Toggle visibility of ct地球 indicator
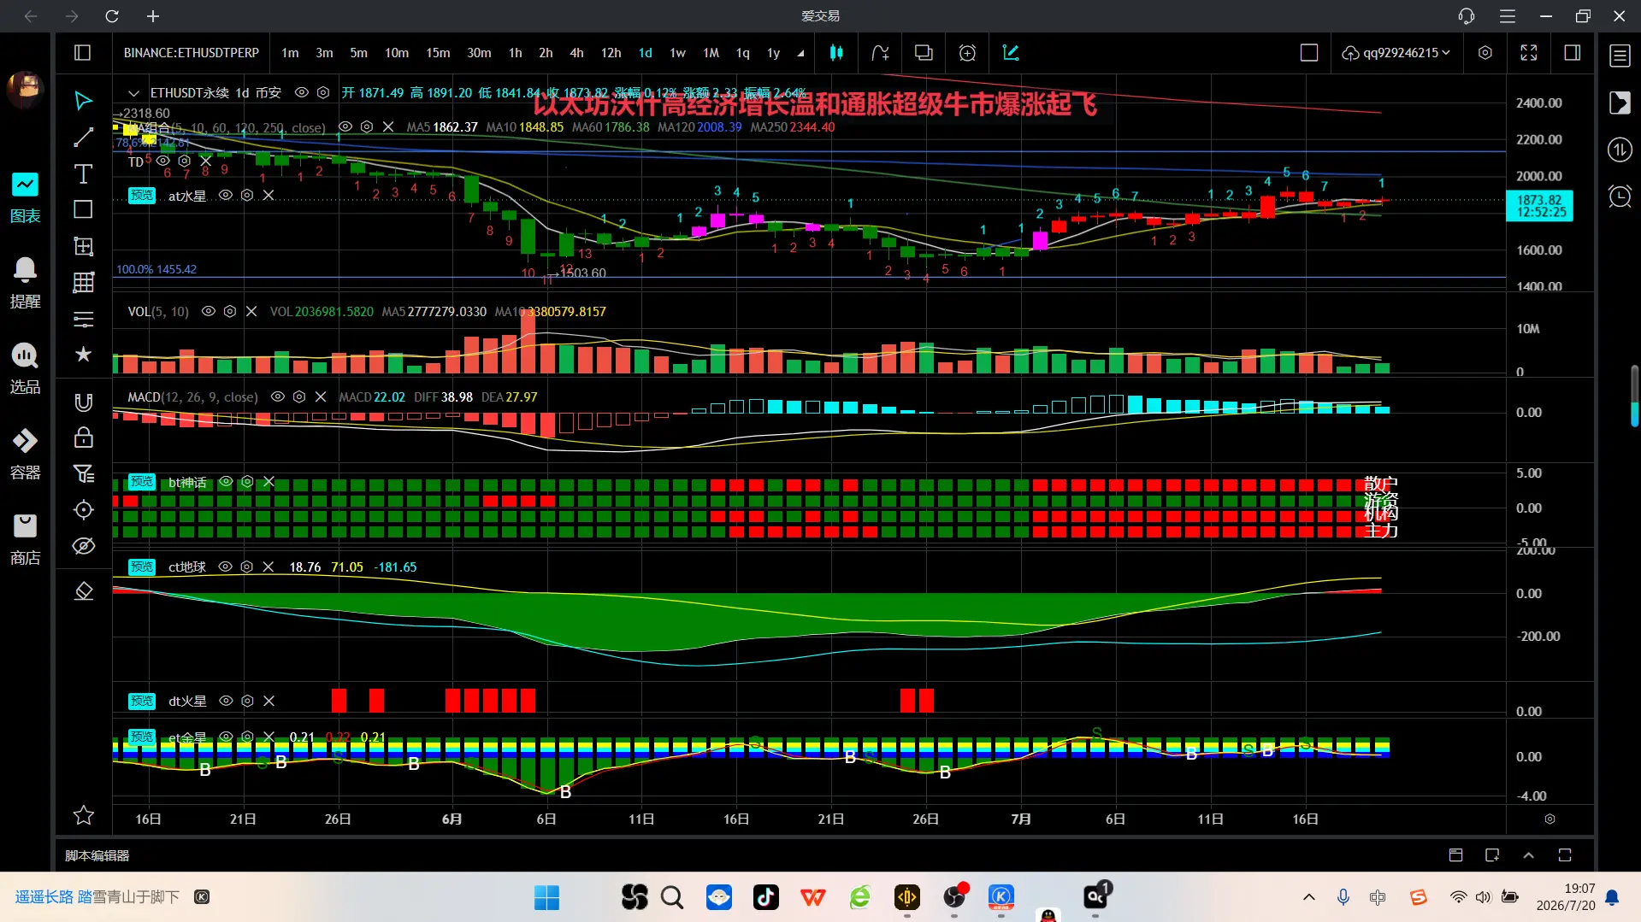Viewport: 1641px width, 922px height. 226,567
